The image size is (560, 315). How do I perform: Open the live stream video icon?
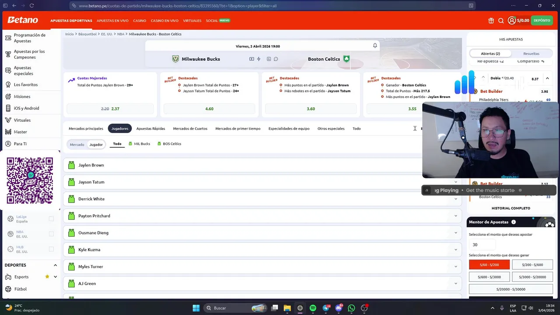coord(252,59)
